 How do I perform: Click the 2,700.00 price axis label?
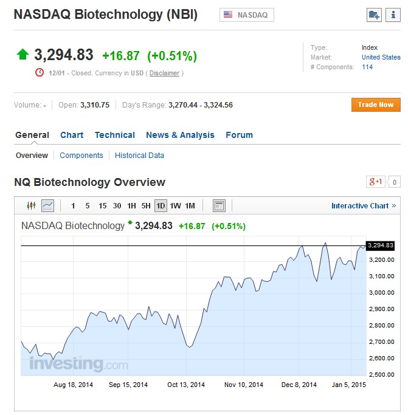point(381,341)
